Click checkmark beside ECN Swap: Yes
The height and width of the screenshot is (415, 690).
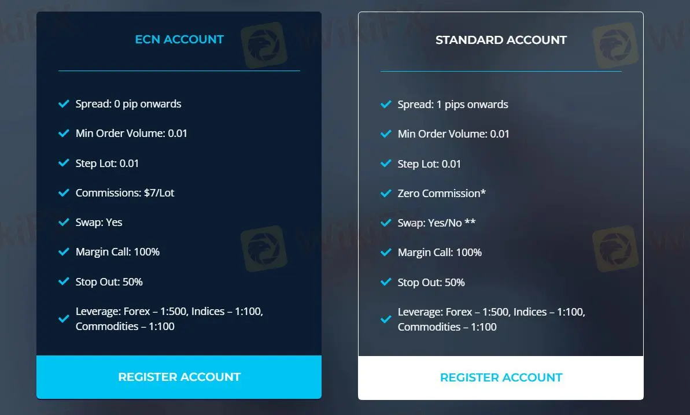(64, 223)
